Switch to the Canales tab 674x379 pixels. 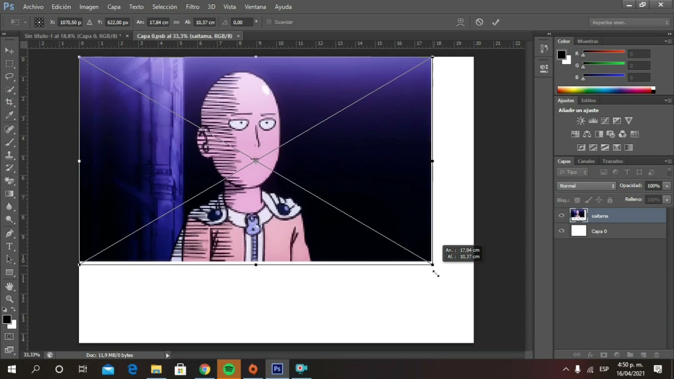[586, 161]
